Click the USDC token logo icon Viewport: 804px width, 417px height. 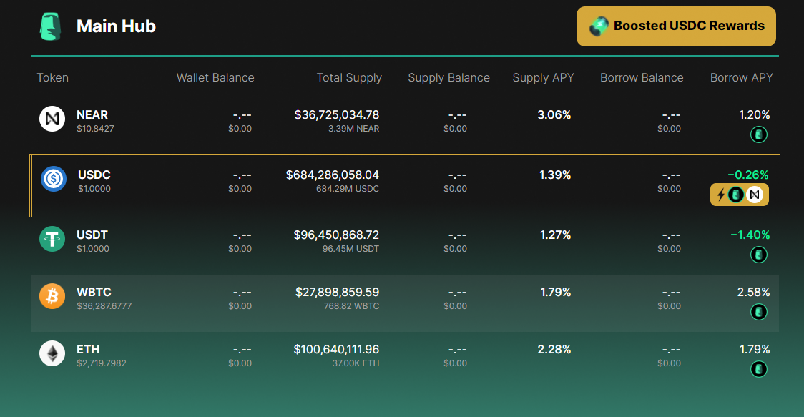(54, 179)
